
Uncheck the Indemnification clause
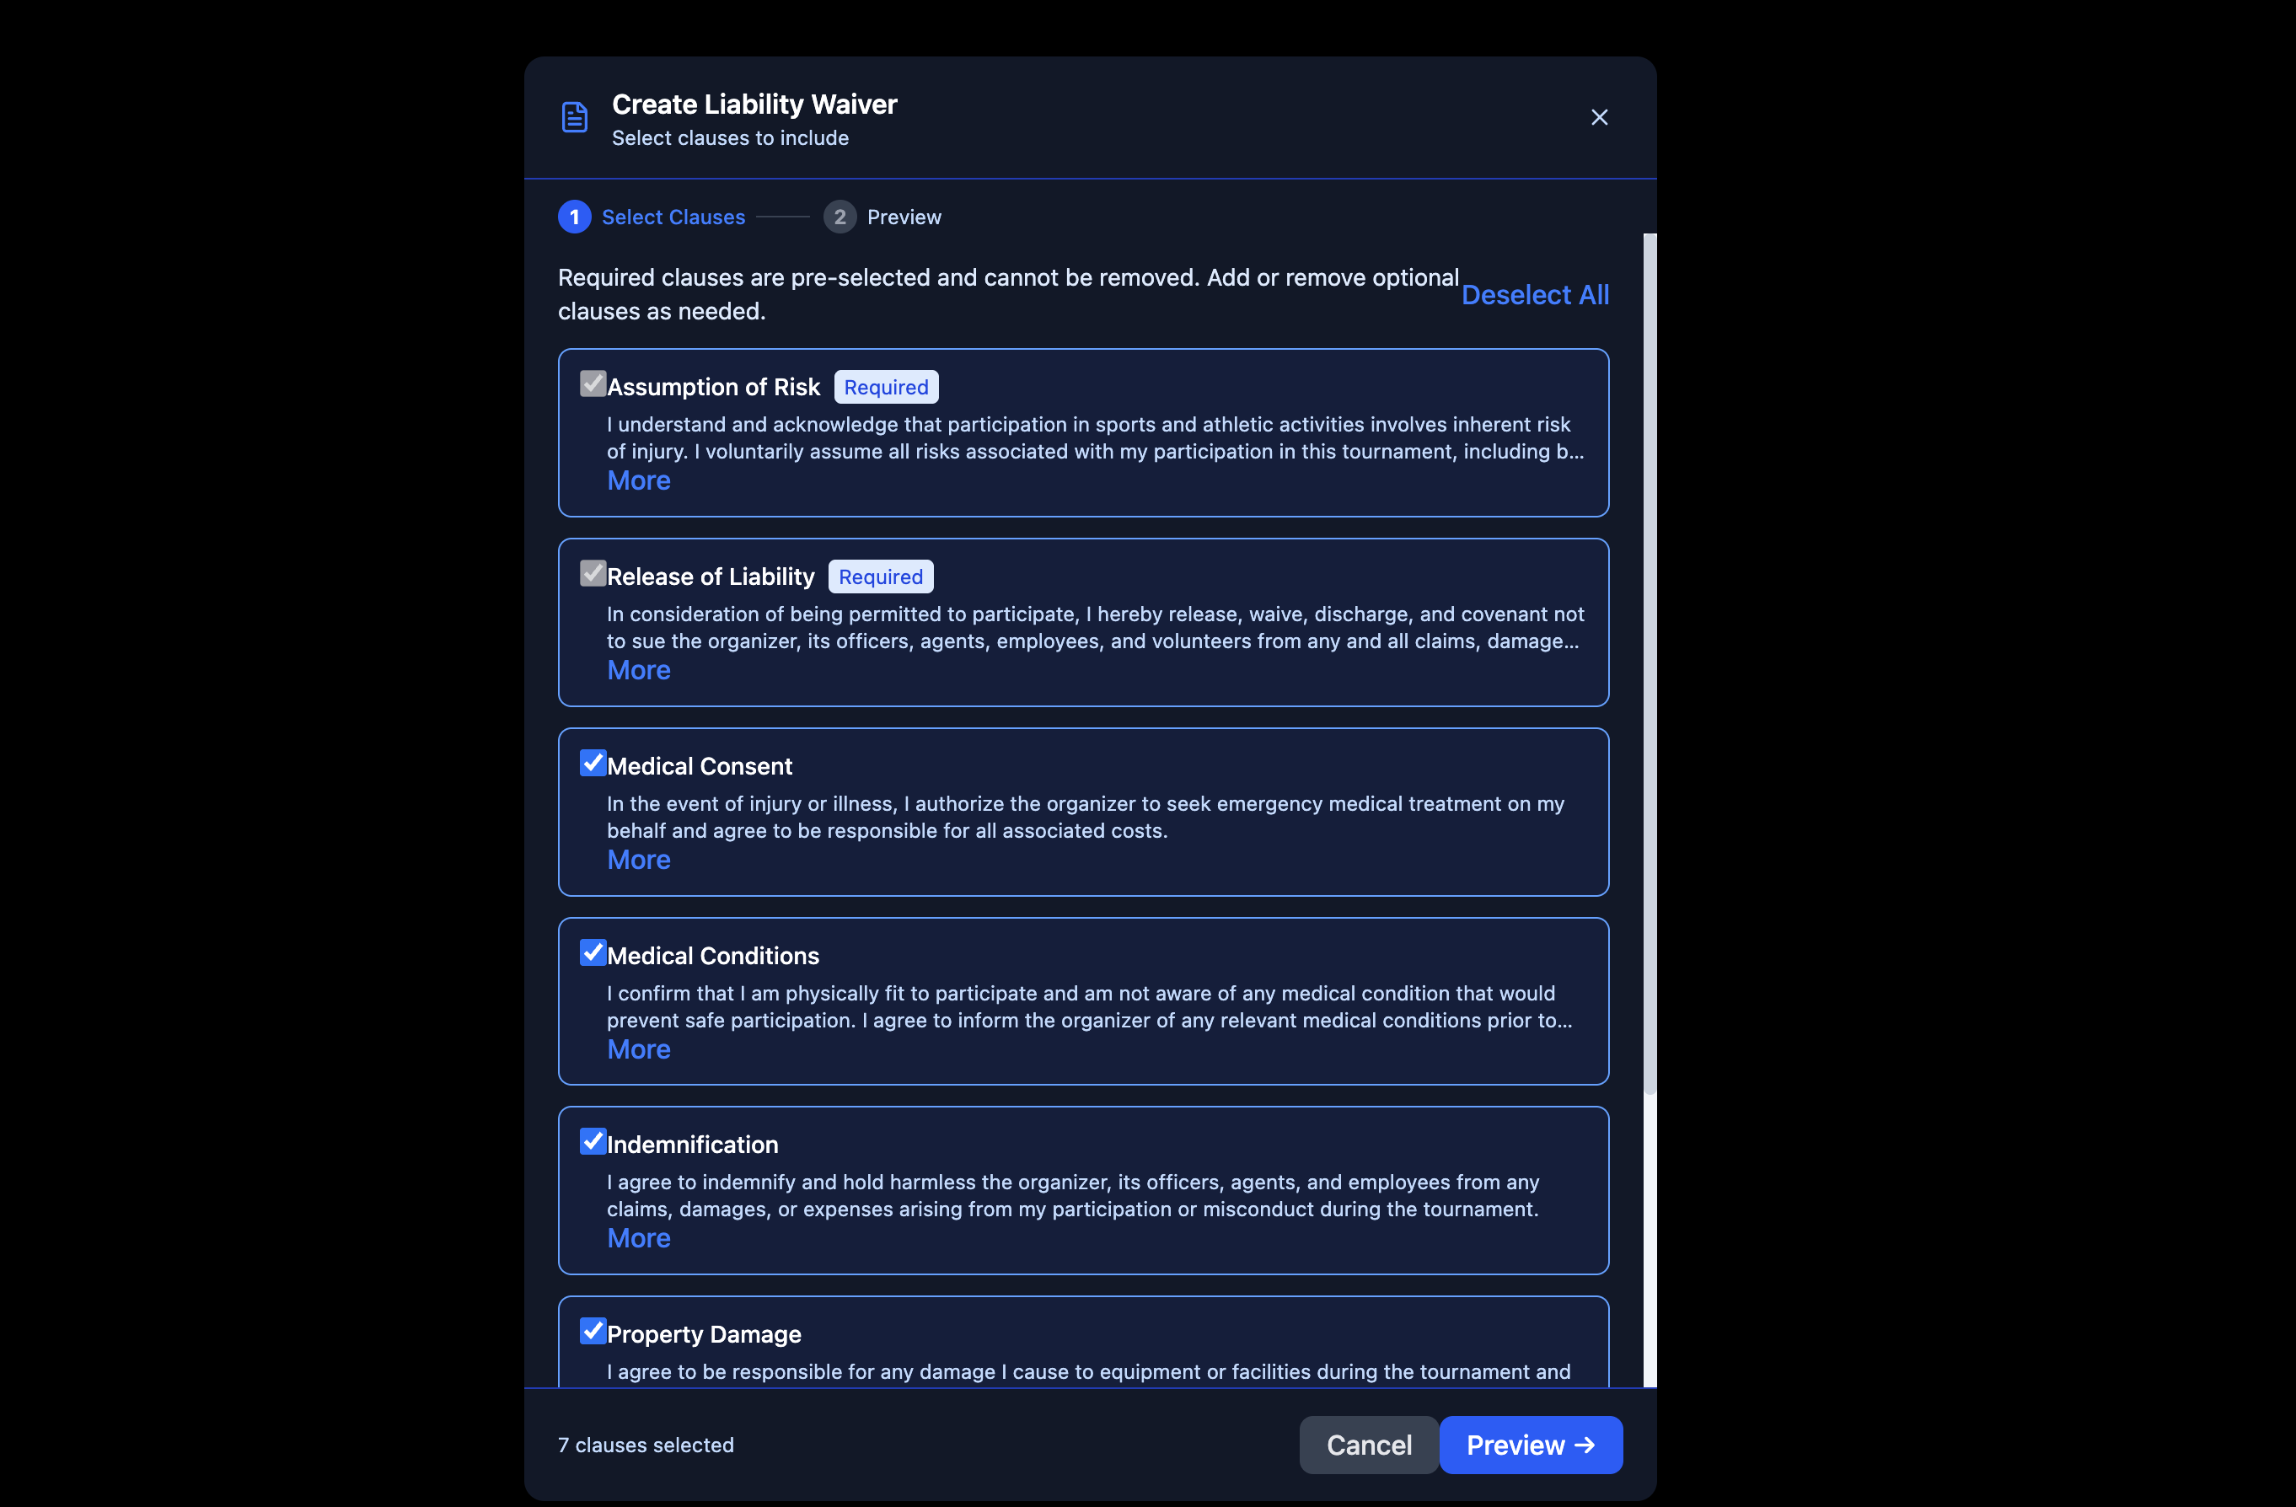click(x=593, y=1141)
